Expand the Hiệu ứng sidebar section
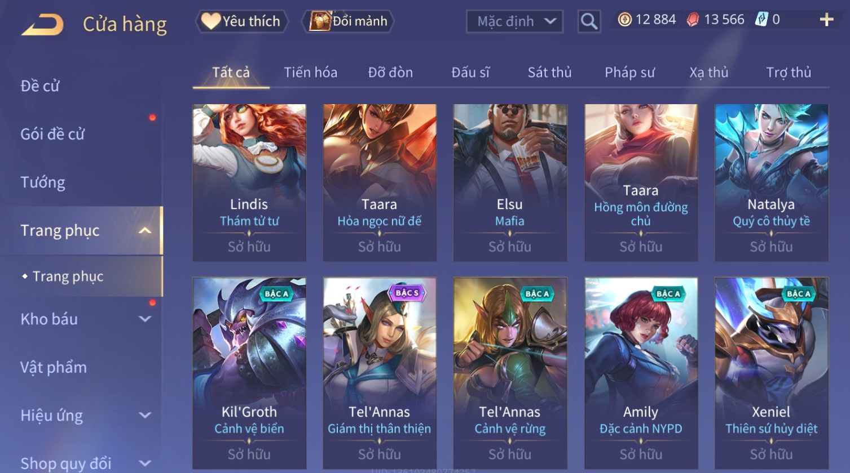The image size is (850, 473). (145, 416)
